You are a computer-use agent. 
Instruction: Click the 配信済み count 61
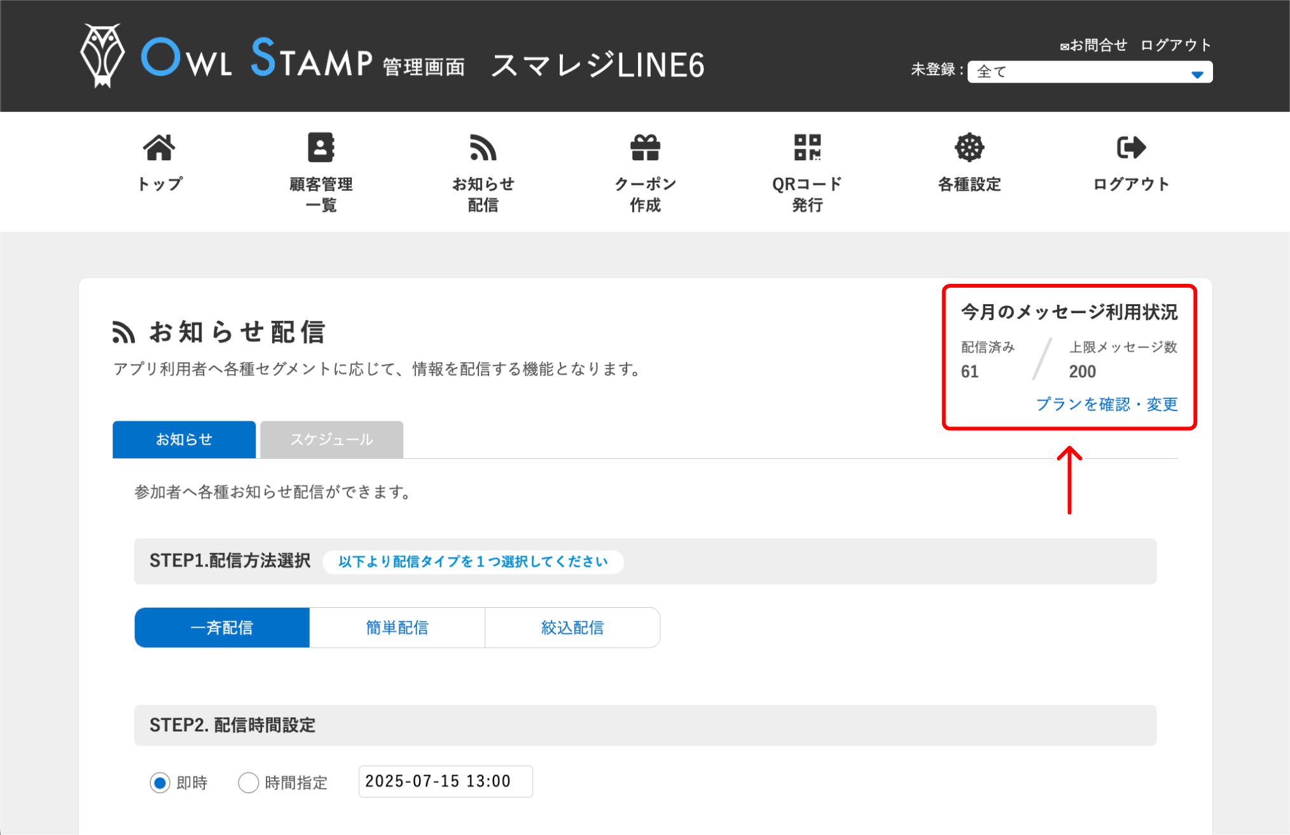pyautogui.click(x=969, y=372)
